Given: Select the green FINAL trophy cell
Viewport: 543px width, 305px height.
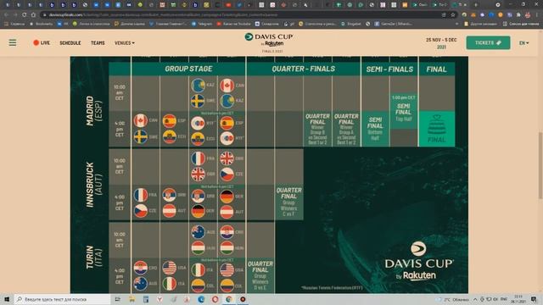Looking at the screenshot, I should (437, 129).
